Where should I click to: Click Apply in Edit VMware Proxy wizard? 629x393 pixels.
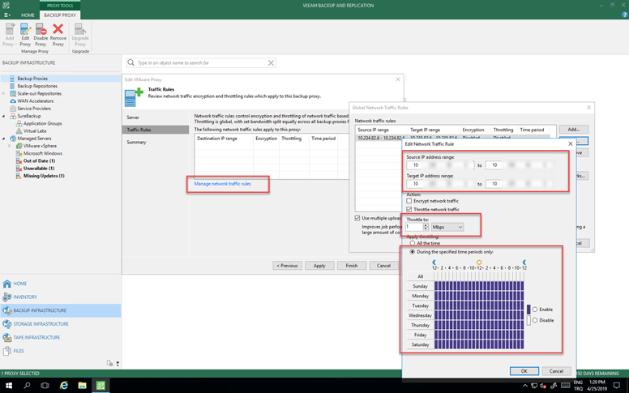(319, 266)
